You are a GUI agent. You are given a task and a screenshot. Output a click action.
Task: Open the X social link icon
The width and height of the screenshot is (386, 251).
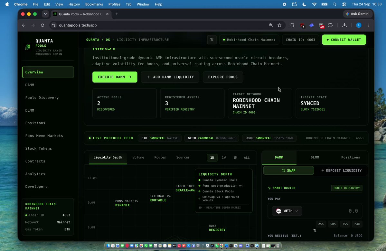[x=212, y=40]
